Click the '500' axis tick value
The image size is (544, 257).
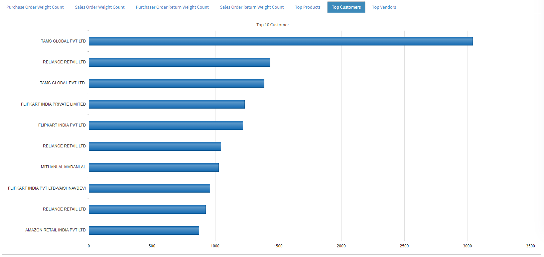point(152,246)
